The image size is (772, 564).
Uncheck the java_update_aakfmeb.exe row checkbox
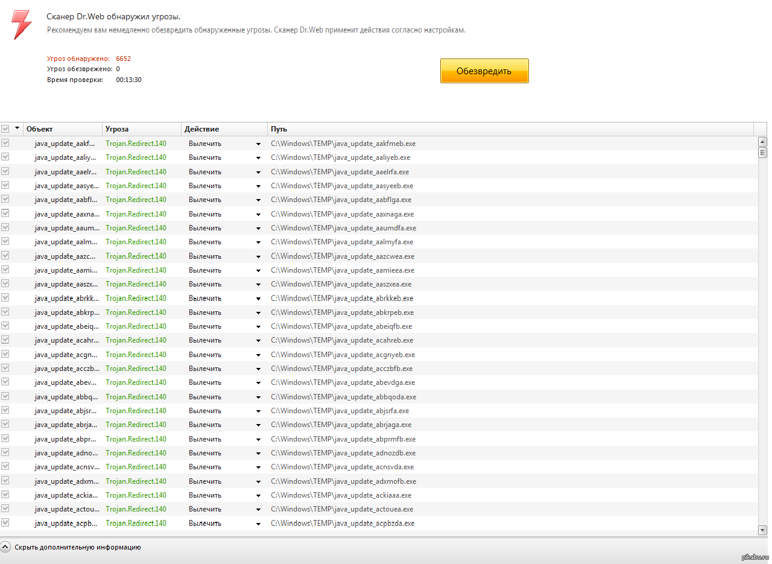pos(5,143)
